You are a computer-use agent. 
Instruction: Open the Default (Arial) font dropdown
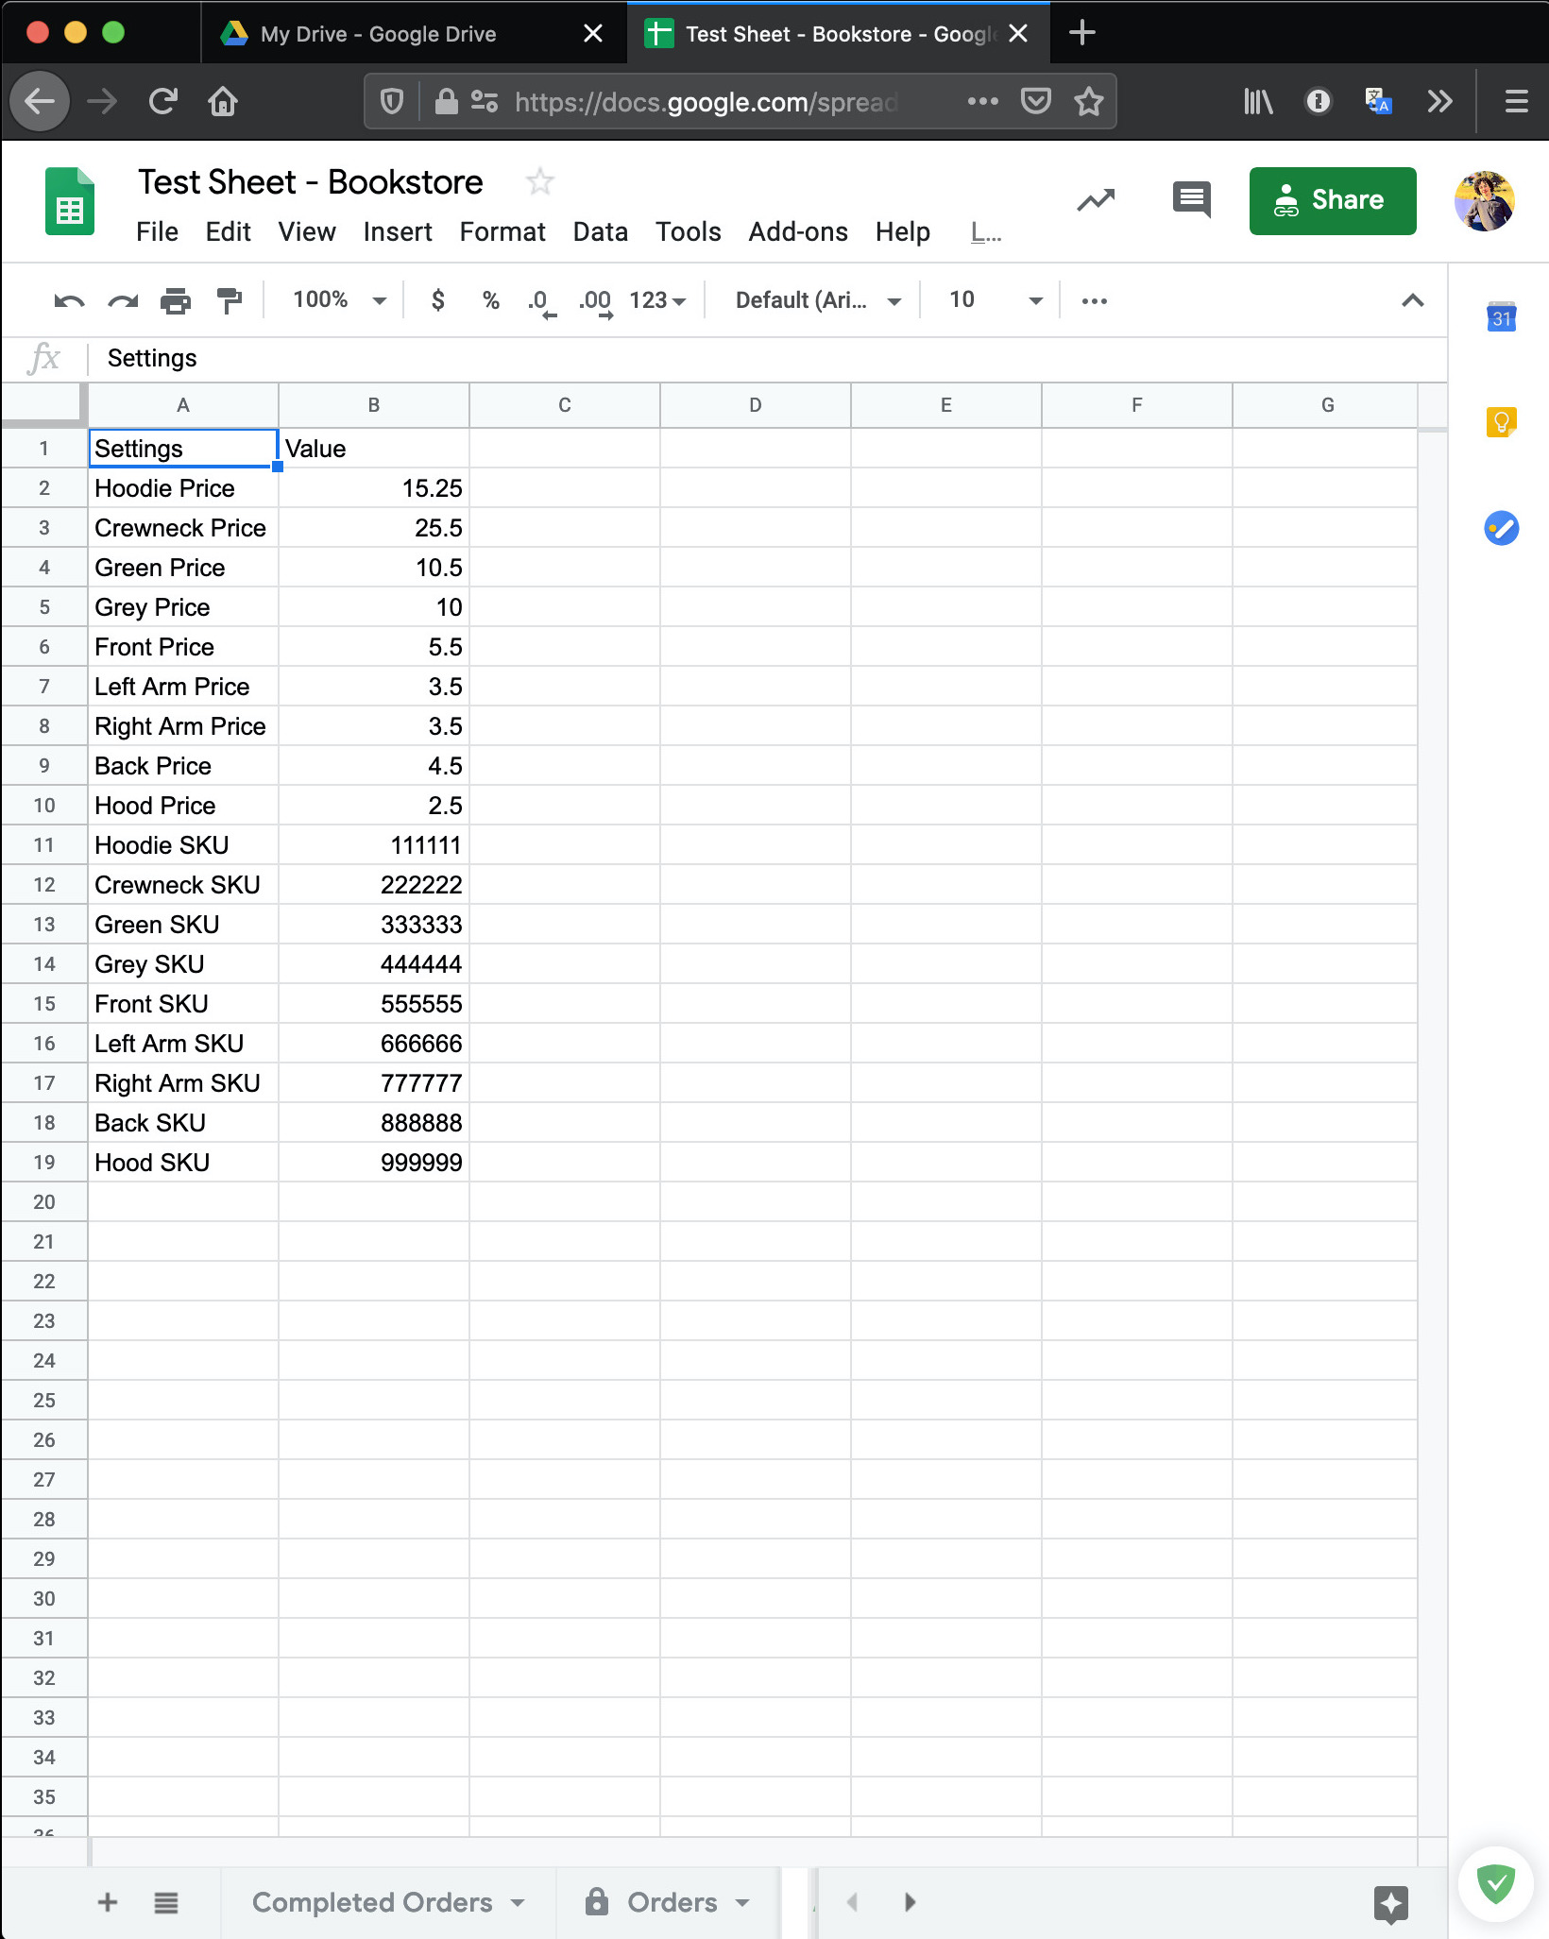click(x=816, y=300)
